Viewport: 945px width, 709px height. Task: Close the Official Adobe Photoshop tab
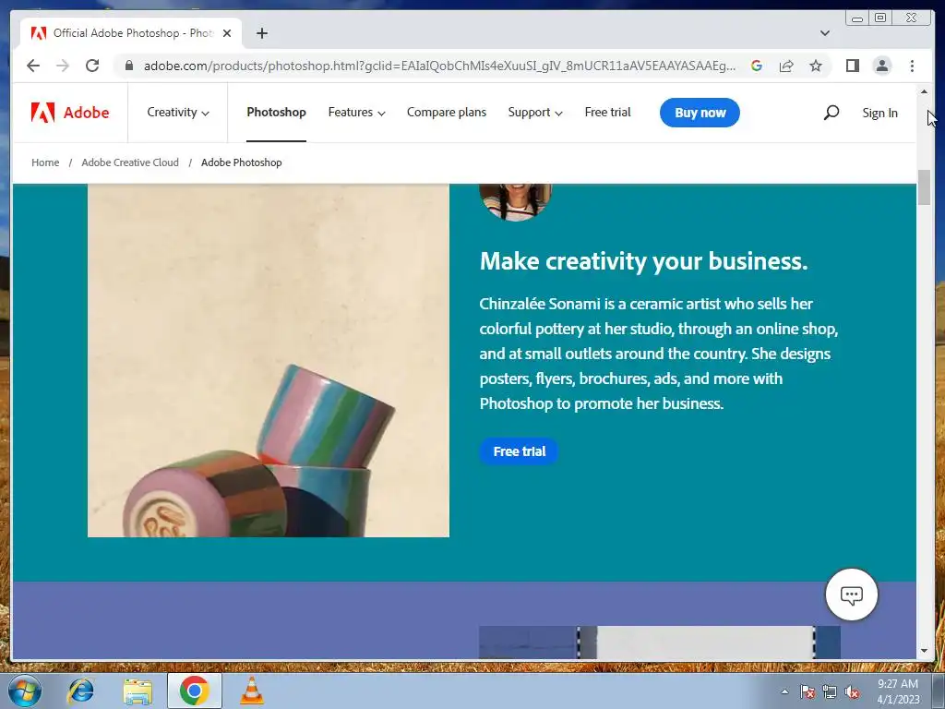[x=227, y=33]
